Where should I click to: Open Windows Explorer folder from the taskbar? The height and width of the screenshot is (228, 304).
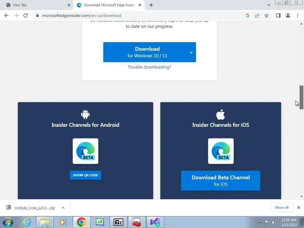pos(45,222)
